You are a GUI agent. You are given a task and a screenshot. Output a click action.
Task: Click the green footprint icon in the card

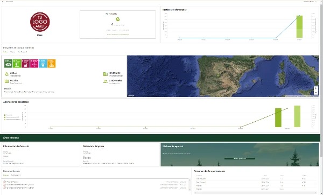point(117,19)
